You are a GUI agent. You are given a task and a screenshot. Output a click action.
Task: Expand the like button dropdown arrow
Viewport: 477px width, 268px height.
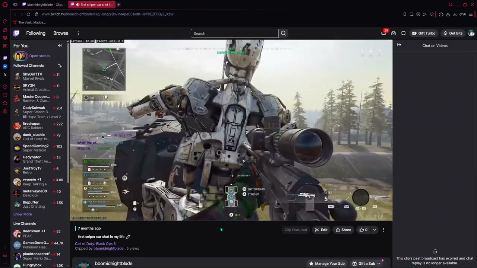(375, 230)
